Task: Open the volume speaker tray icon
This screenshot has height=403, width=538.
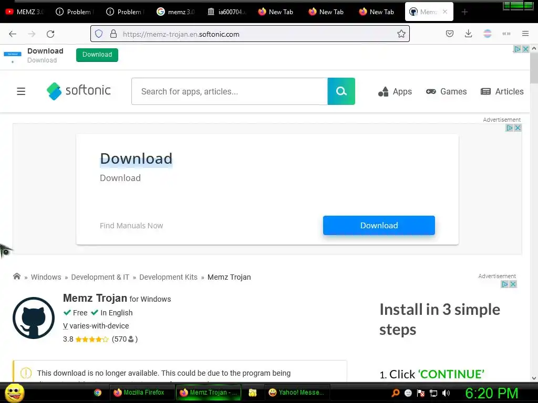Action: 446,393
